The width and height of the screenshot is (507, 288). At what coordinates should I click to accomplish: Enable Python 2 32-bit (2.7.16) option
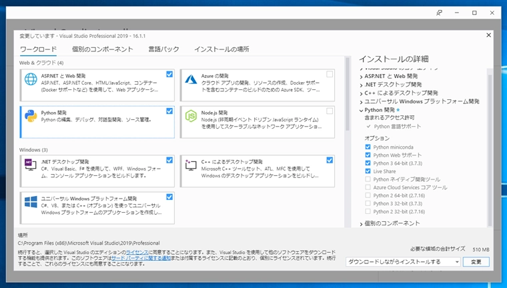[x=368, y=211]
